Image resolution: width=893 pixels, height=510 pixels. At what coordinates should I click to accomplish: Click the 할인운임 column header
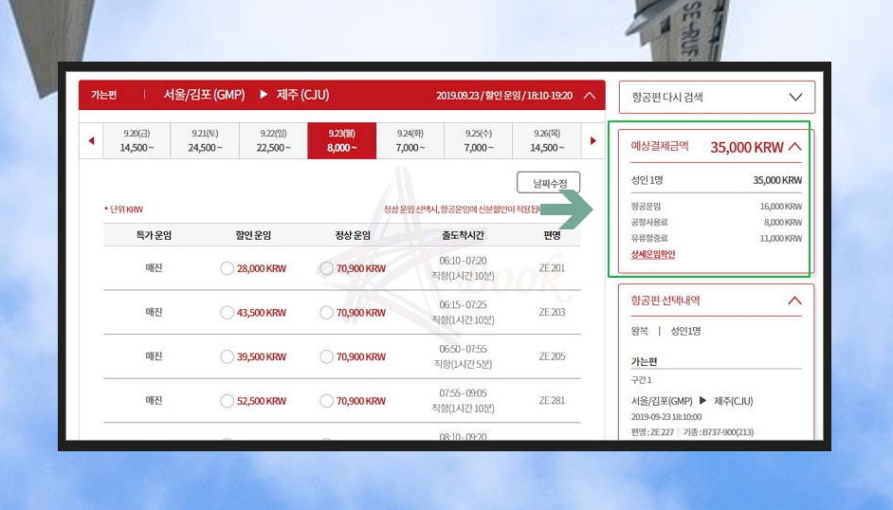coord(253,235)
